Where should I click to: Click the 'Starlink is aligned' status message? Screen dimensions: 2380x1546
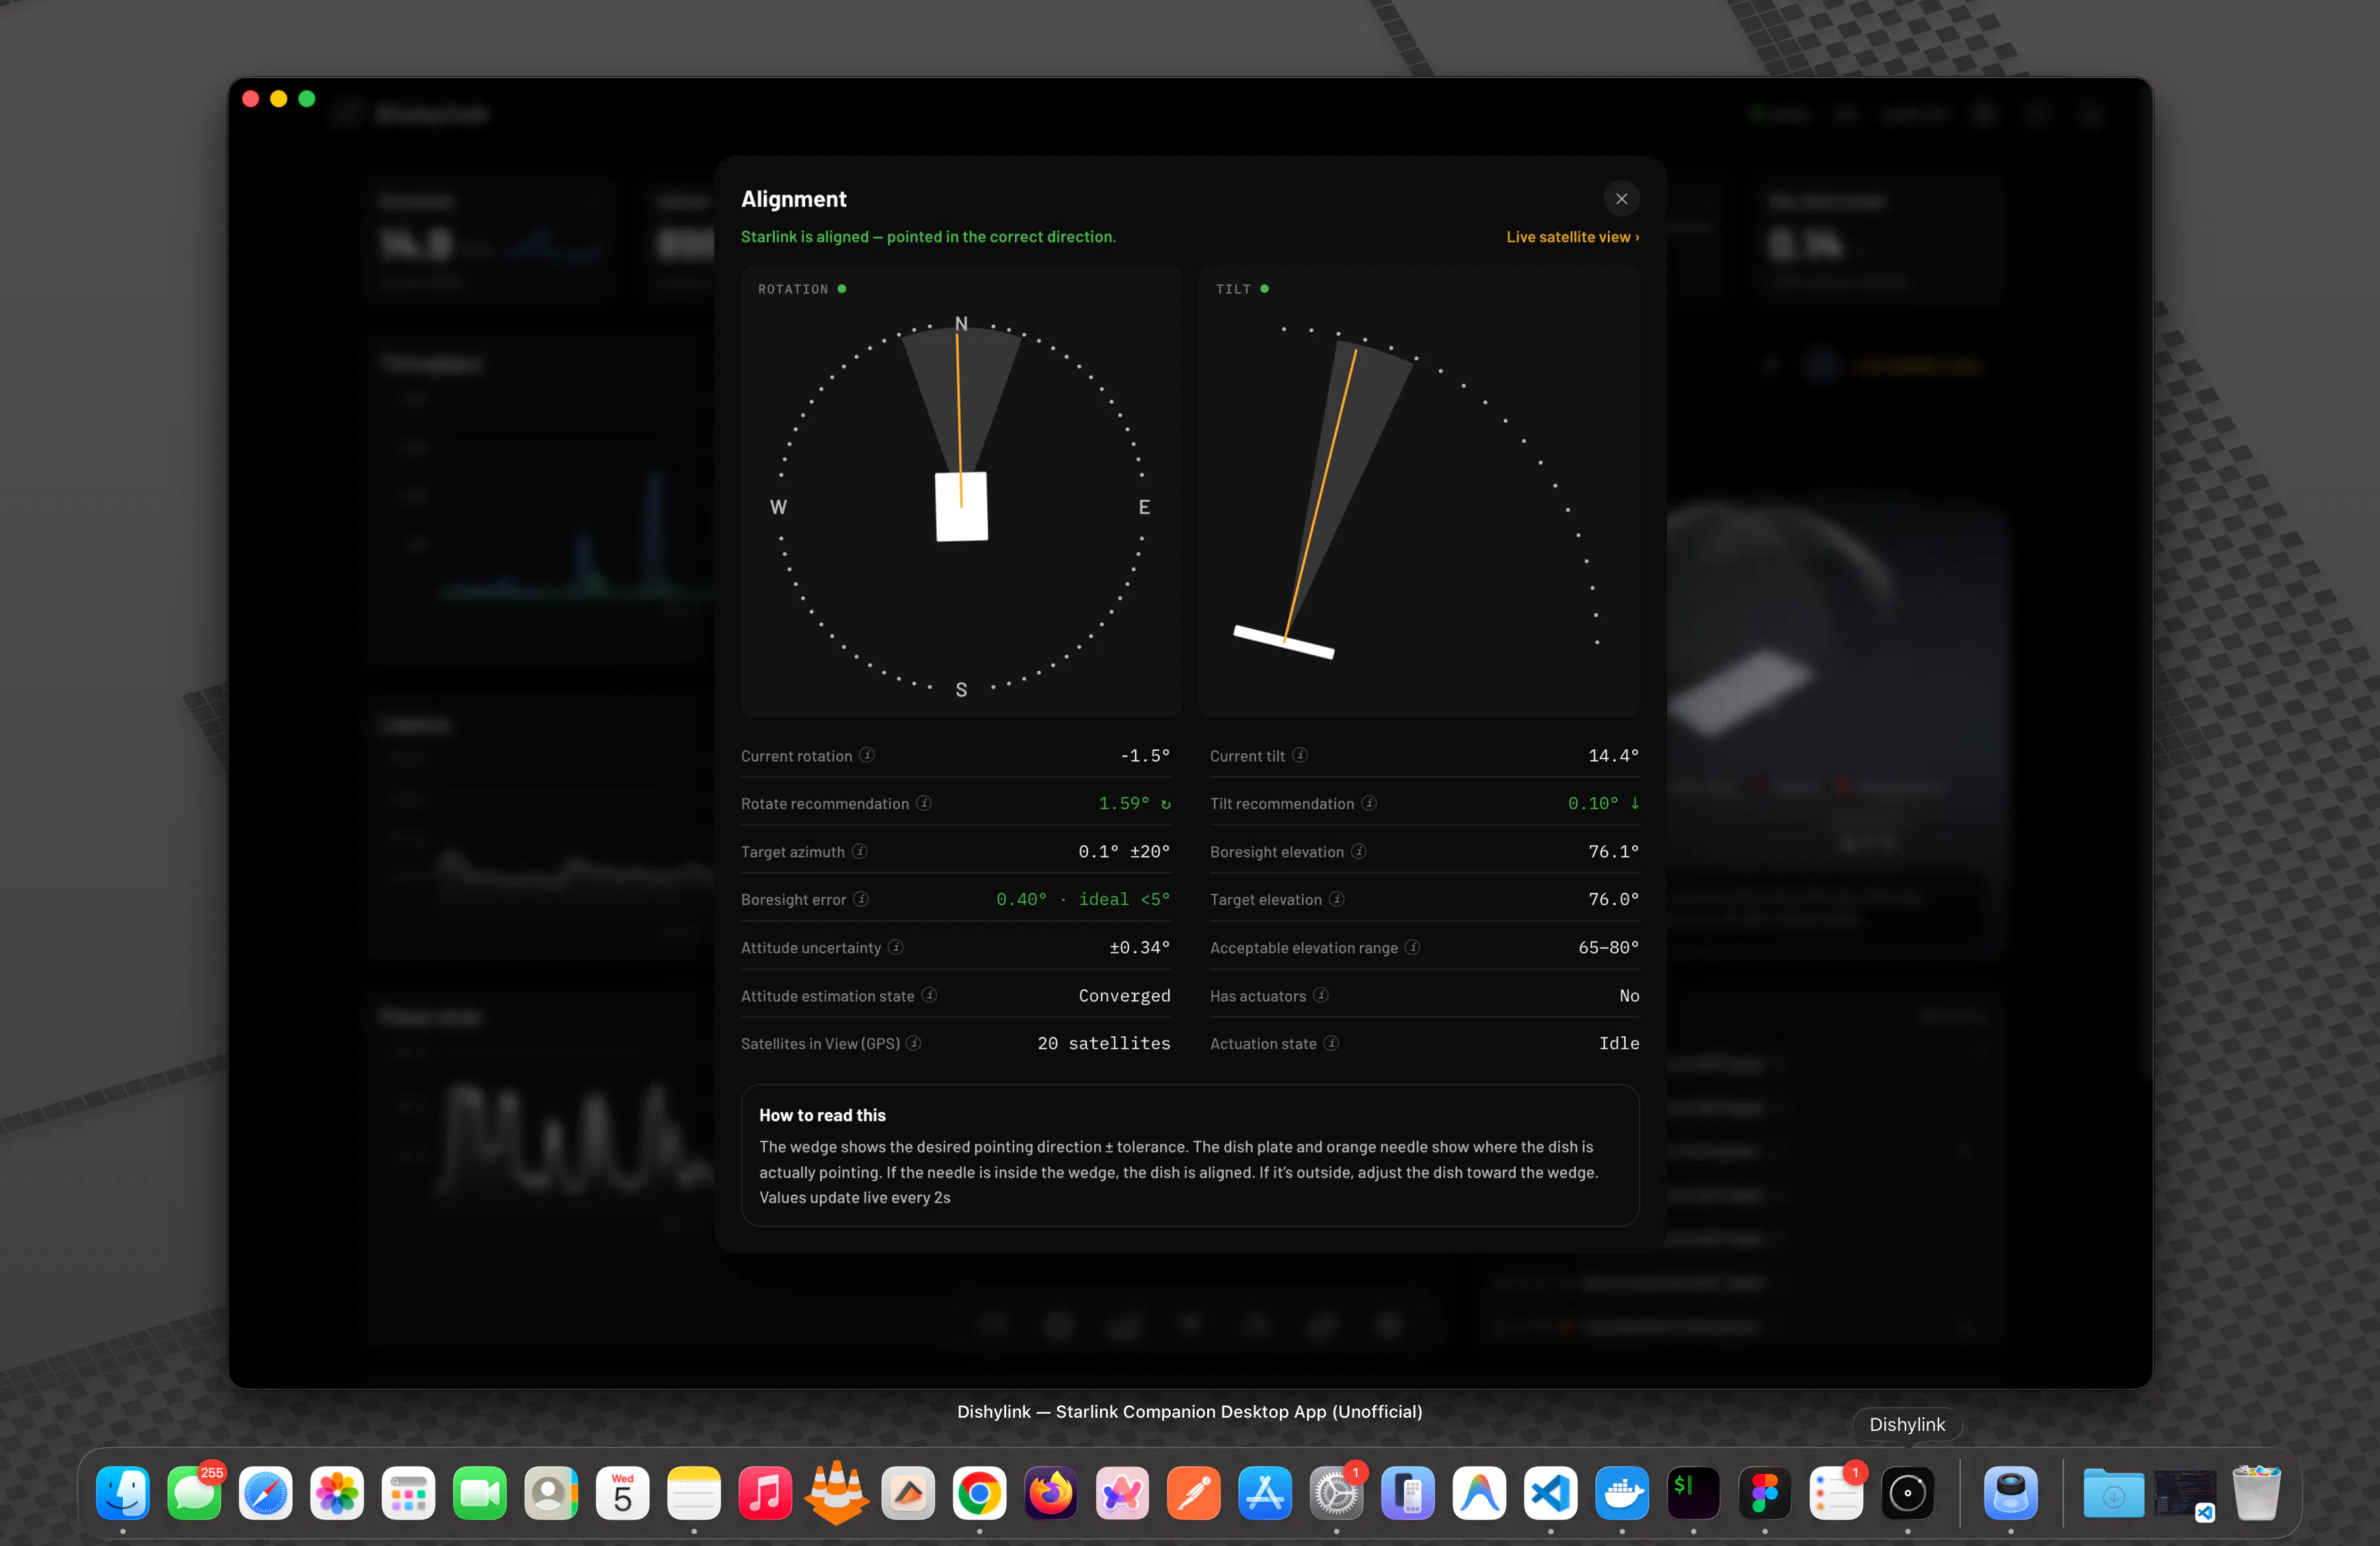pos(928,237)
